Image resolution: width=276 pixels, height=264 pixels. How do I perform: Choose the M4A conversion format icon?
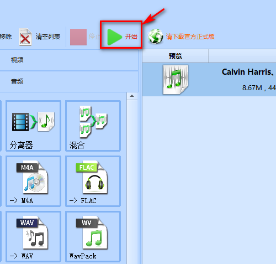[33, 181]
